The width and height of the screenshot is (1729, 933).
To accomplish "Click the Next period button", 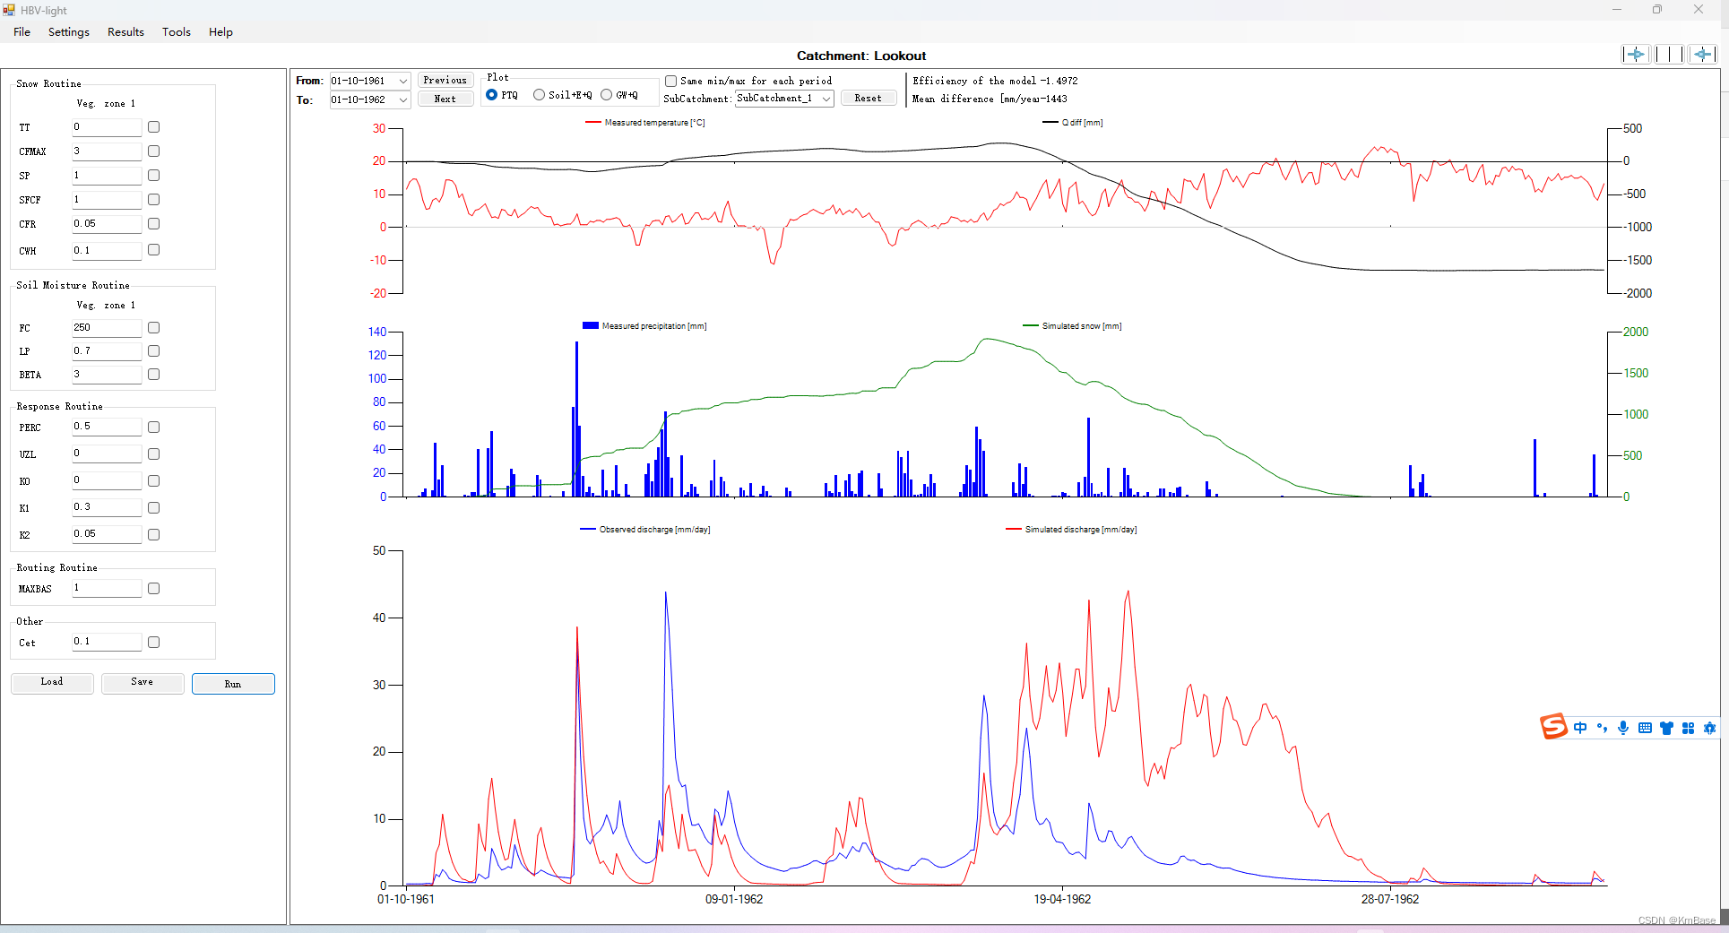I will [445, 99].
